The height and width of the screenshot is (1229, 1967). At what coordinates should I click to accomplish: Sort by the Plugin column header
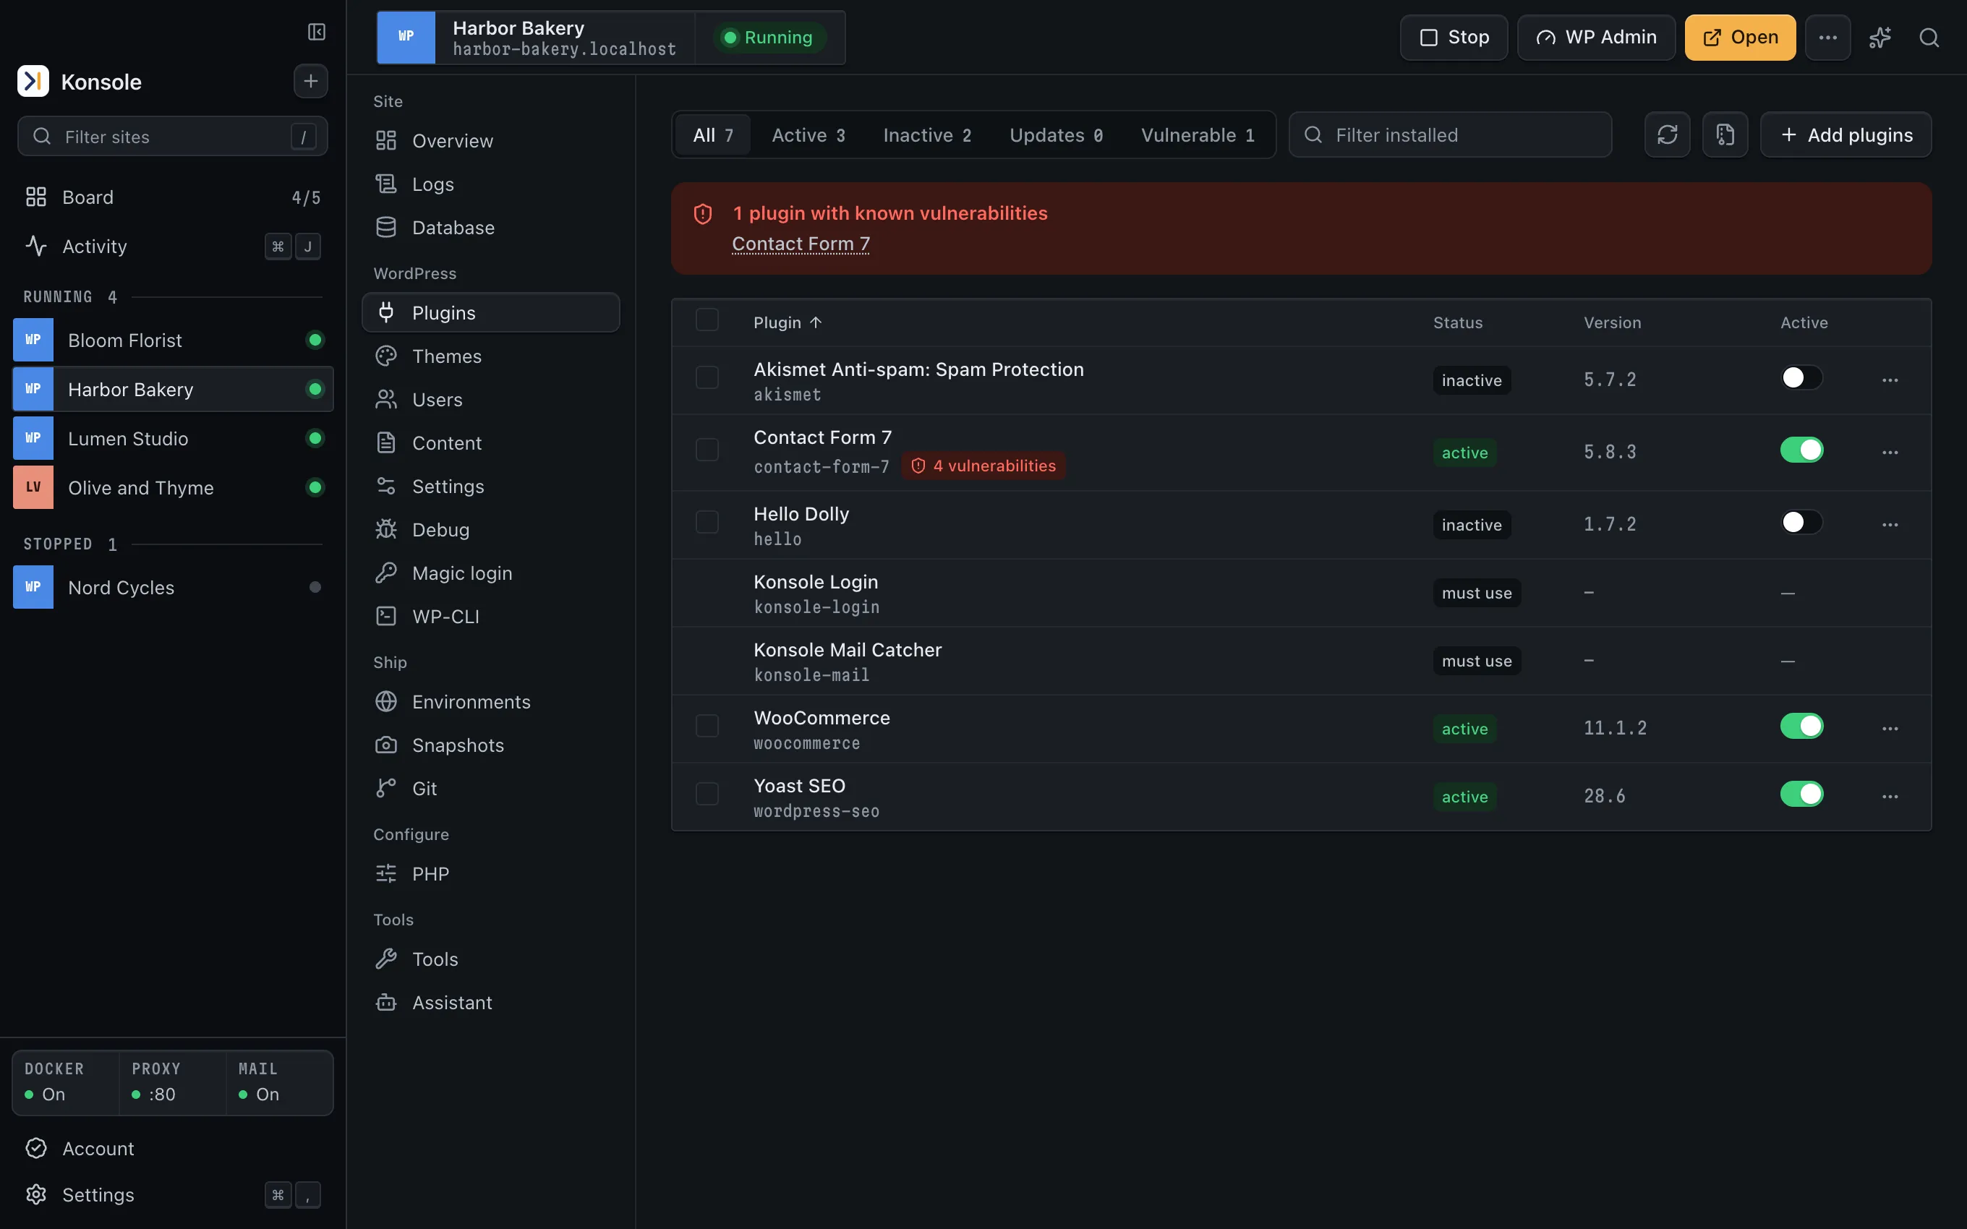click(x=788, y=322)
